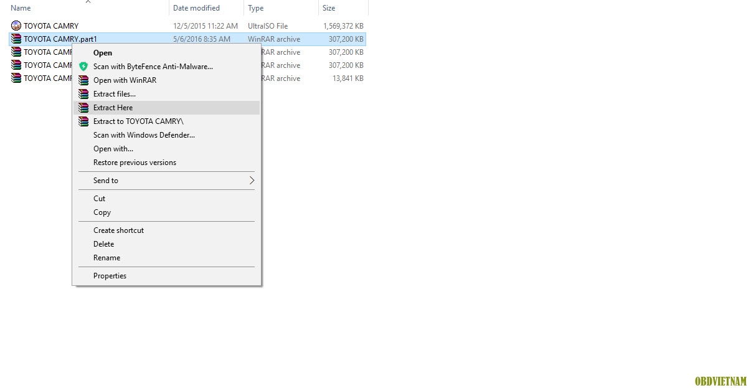The height and width of the screenshot is (388, 751).
Task: Sort by the Date modified column header
Action: [x=206, y=8]
